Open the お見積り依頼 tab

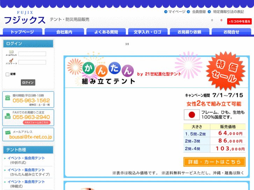pos(189,32)
